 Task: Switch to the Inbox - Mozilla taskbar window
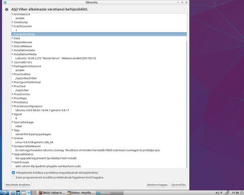[81, 192]
